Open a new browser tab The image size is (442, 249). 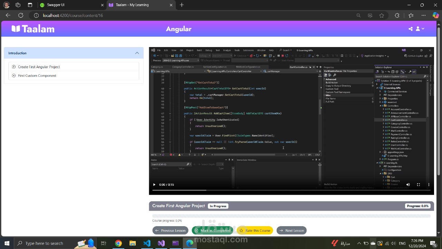(x=182, y=5)
